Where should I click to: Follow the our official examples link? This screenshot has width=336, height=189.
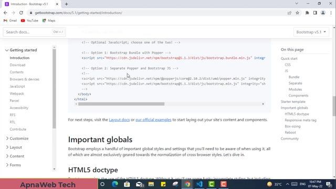click(153, 120)
